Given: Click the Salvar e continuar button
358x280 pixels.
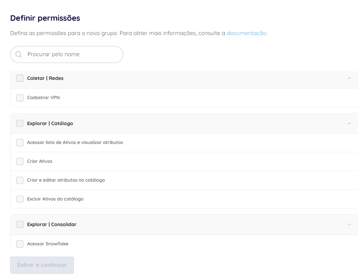Looking at the screenshot, I should point(42,265).
